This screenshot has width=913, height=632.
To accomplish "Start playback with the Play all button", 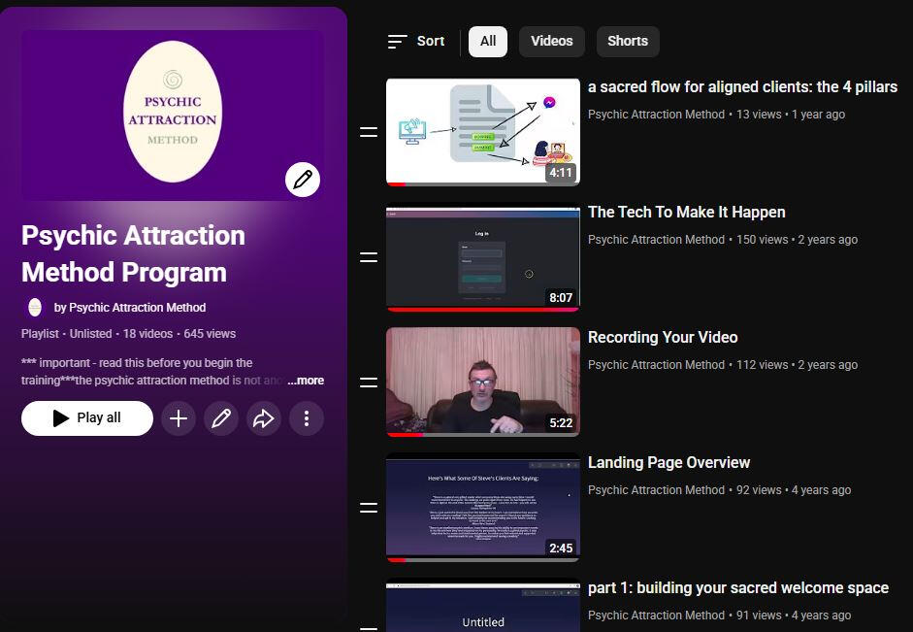I will pyautogui.click(x=87, y=418).
